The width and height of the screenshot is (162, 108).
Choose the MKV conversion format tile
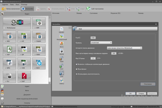coord(9,37)
